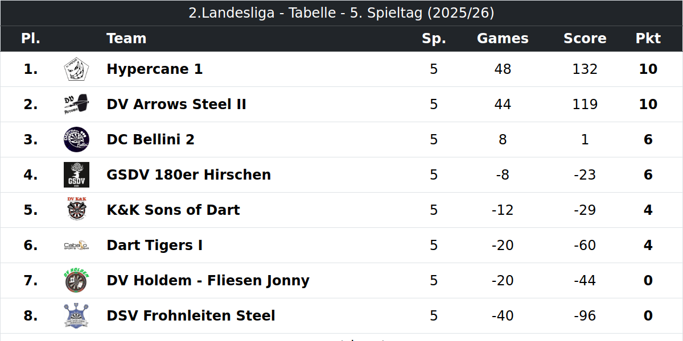Viewport: 683px width, 341px height.
Task: Select the DSV Frohnleiten Steel logo
Action: pos(76,316)
